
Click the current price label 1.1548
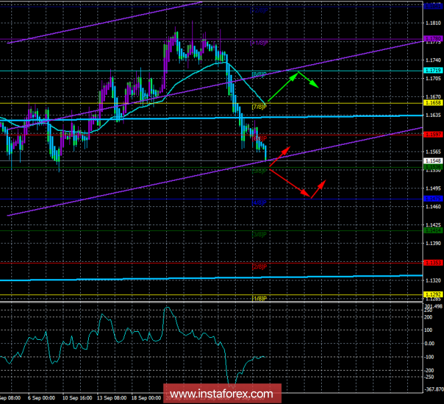(433, 161)
